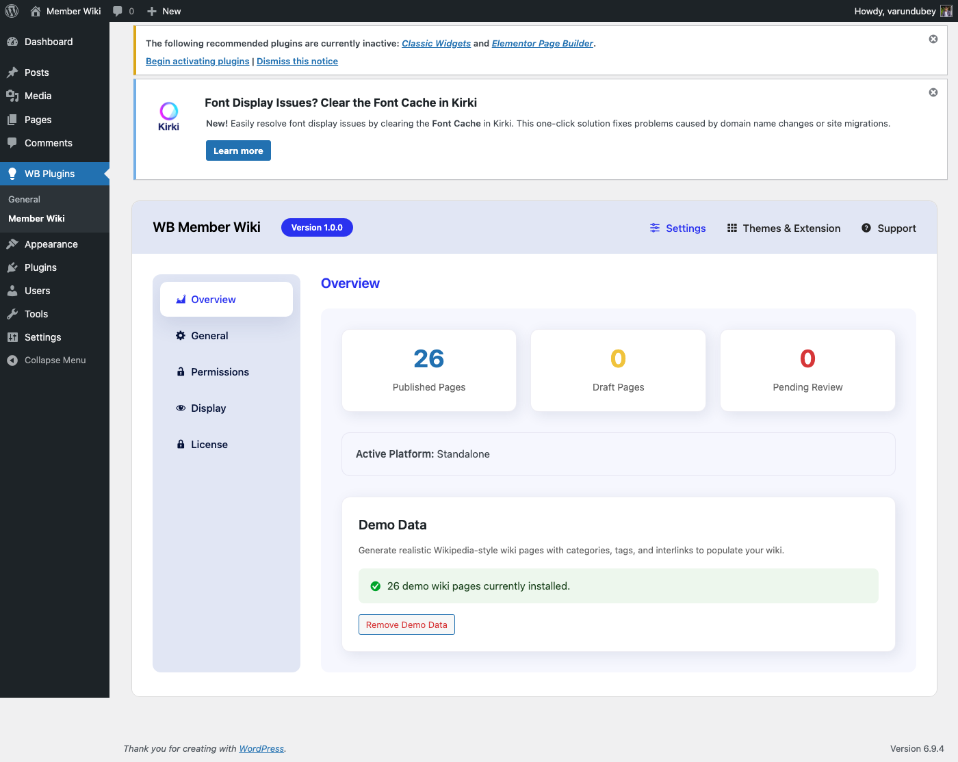Screen dimensions: 958x762
Task: Click the varundubey profile avatar
Action: [947, 11]
